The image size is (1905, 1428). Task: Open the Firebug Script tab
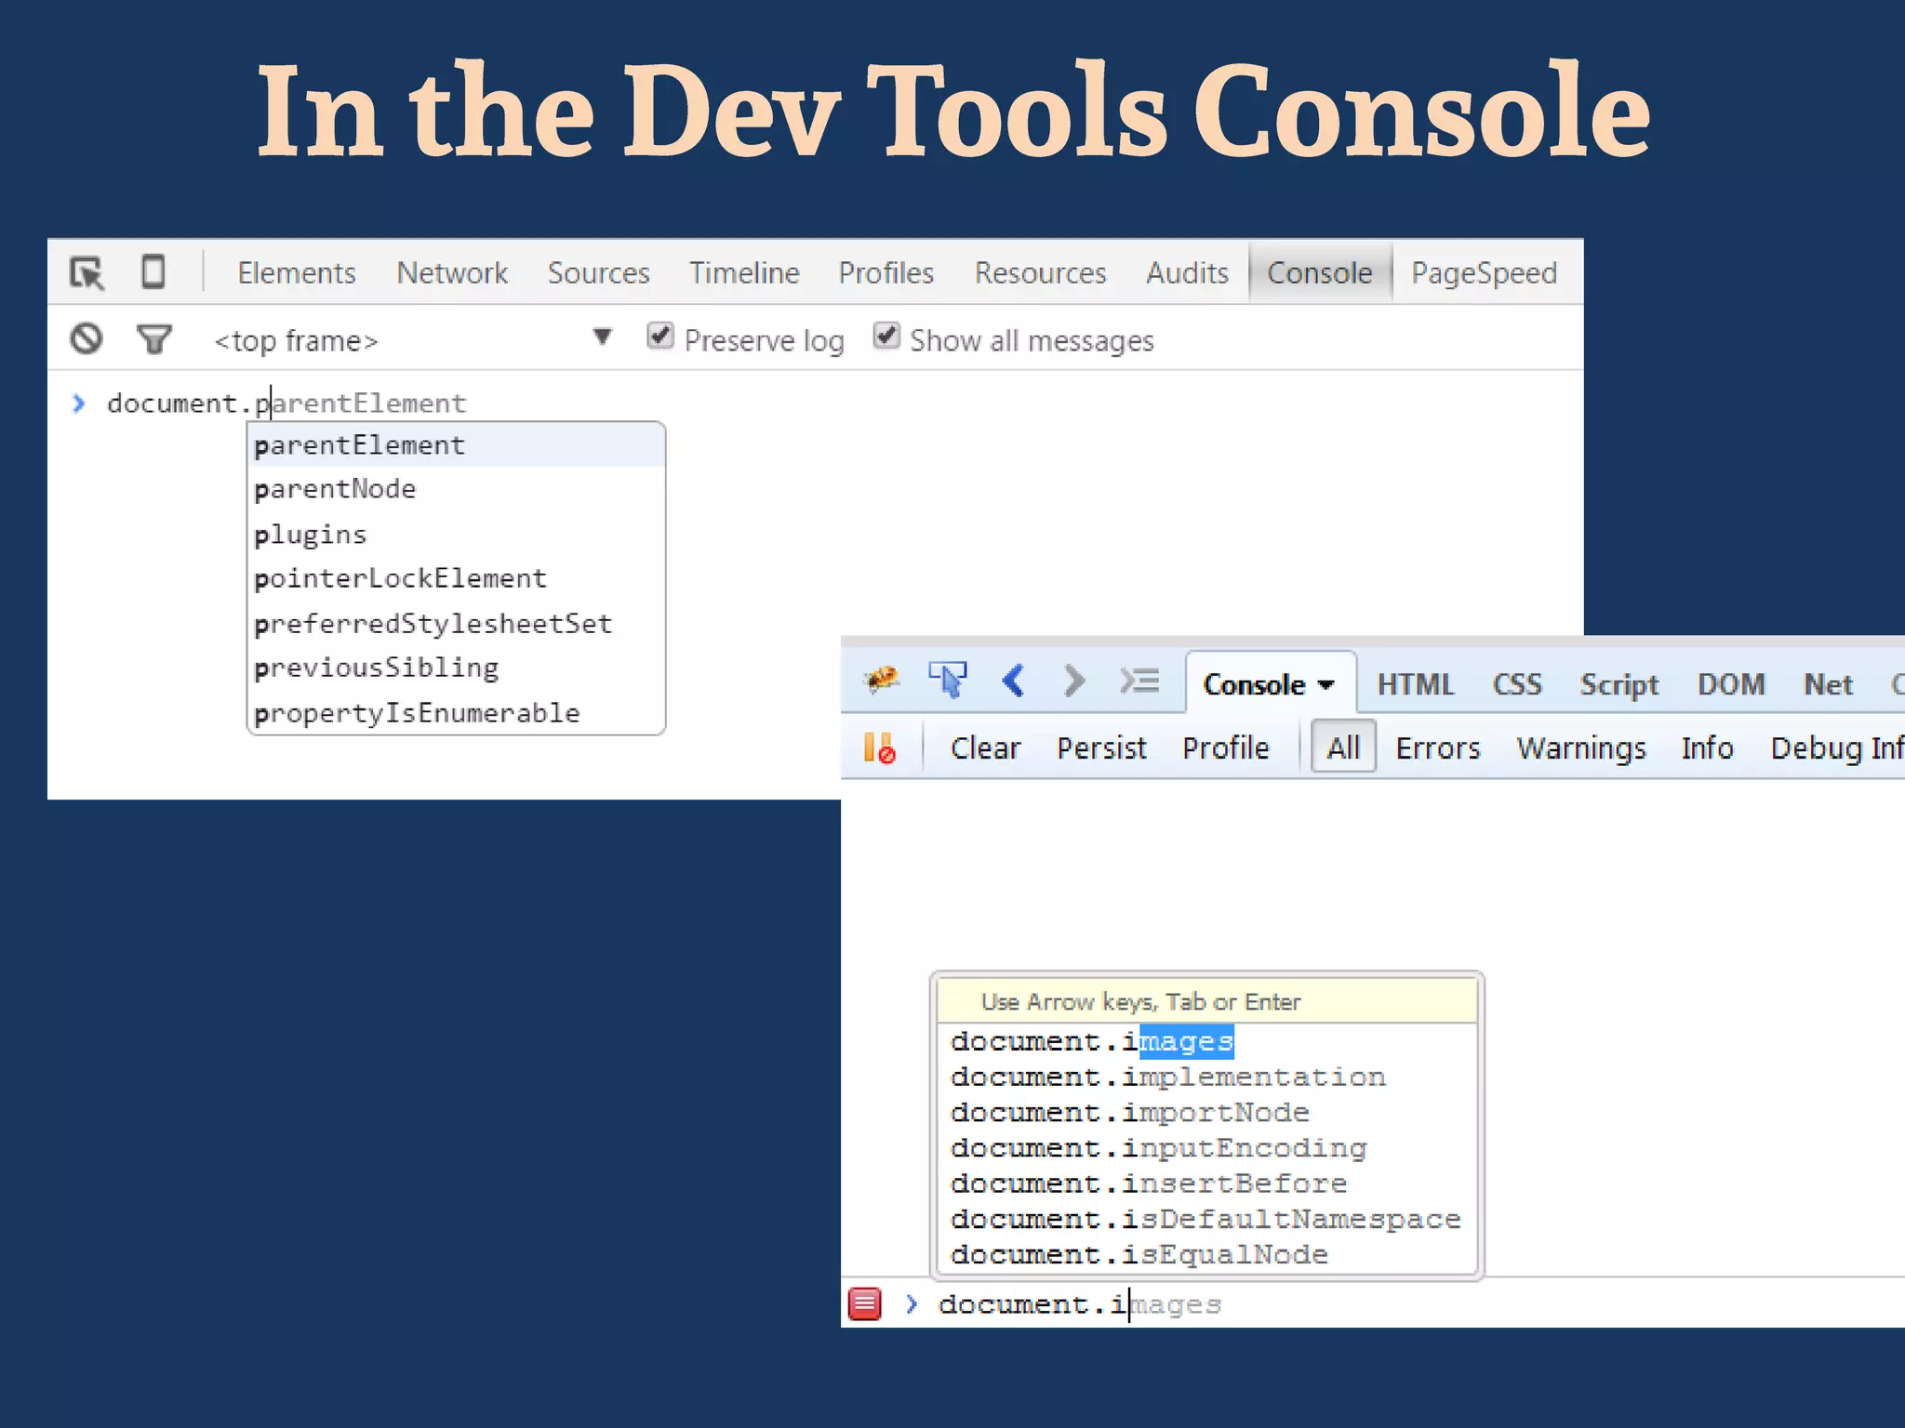[1619, 685]
